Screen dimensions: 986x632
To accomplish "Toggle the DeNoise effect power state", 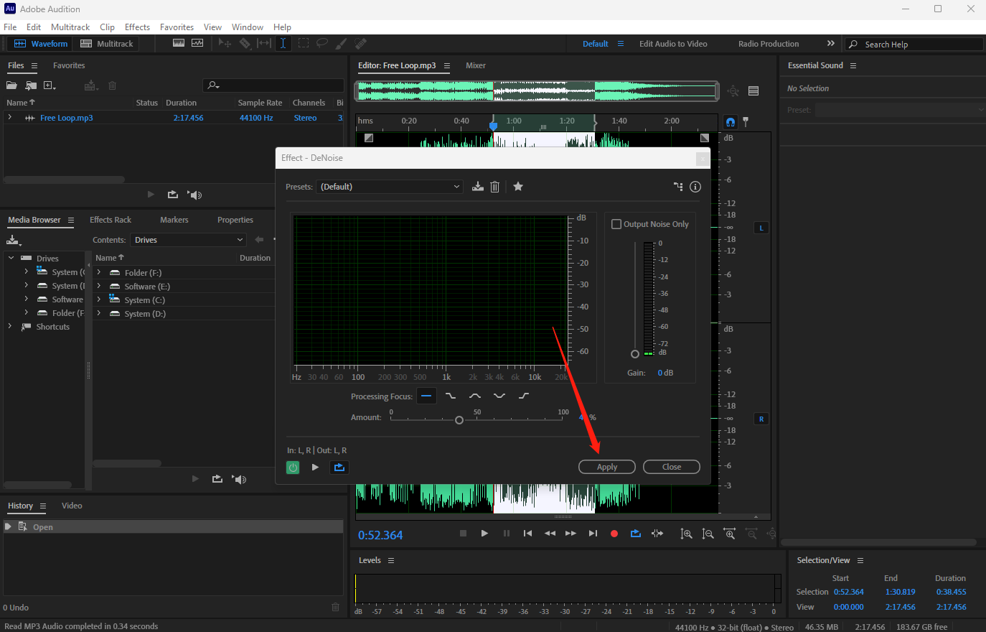I will (x=293, y=468).
